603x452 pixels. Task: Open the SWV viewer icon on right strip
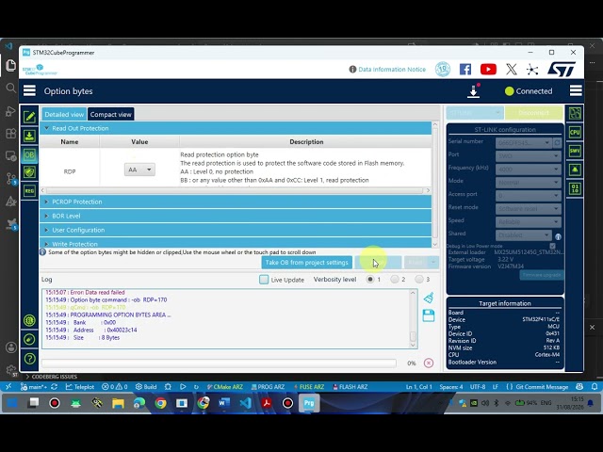pos(575,151)
